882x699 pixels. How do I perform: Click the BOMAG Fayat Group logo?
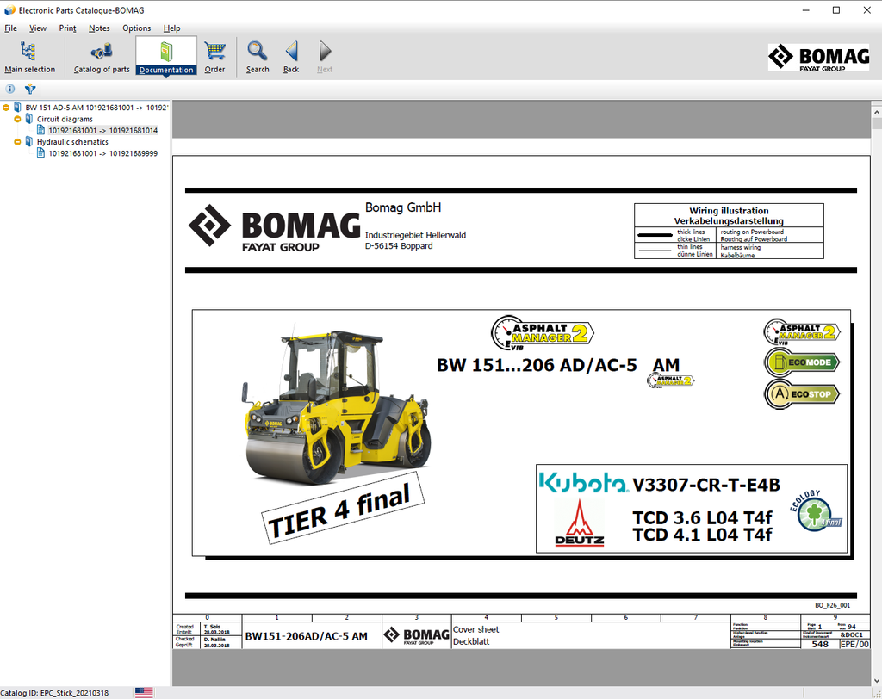coord(818,58)
